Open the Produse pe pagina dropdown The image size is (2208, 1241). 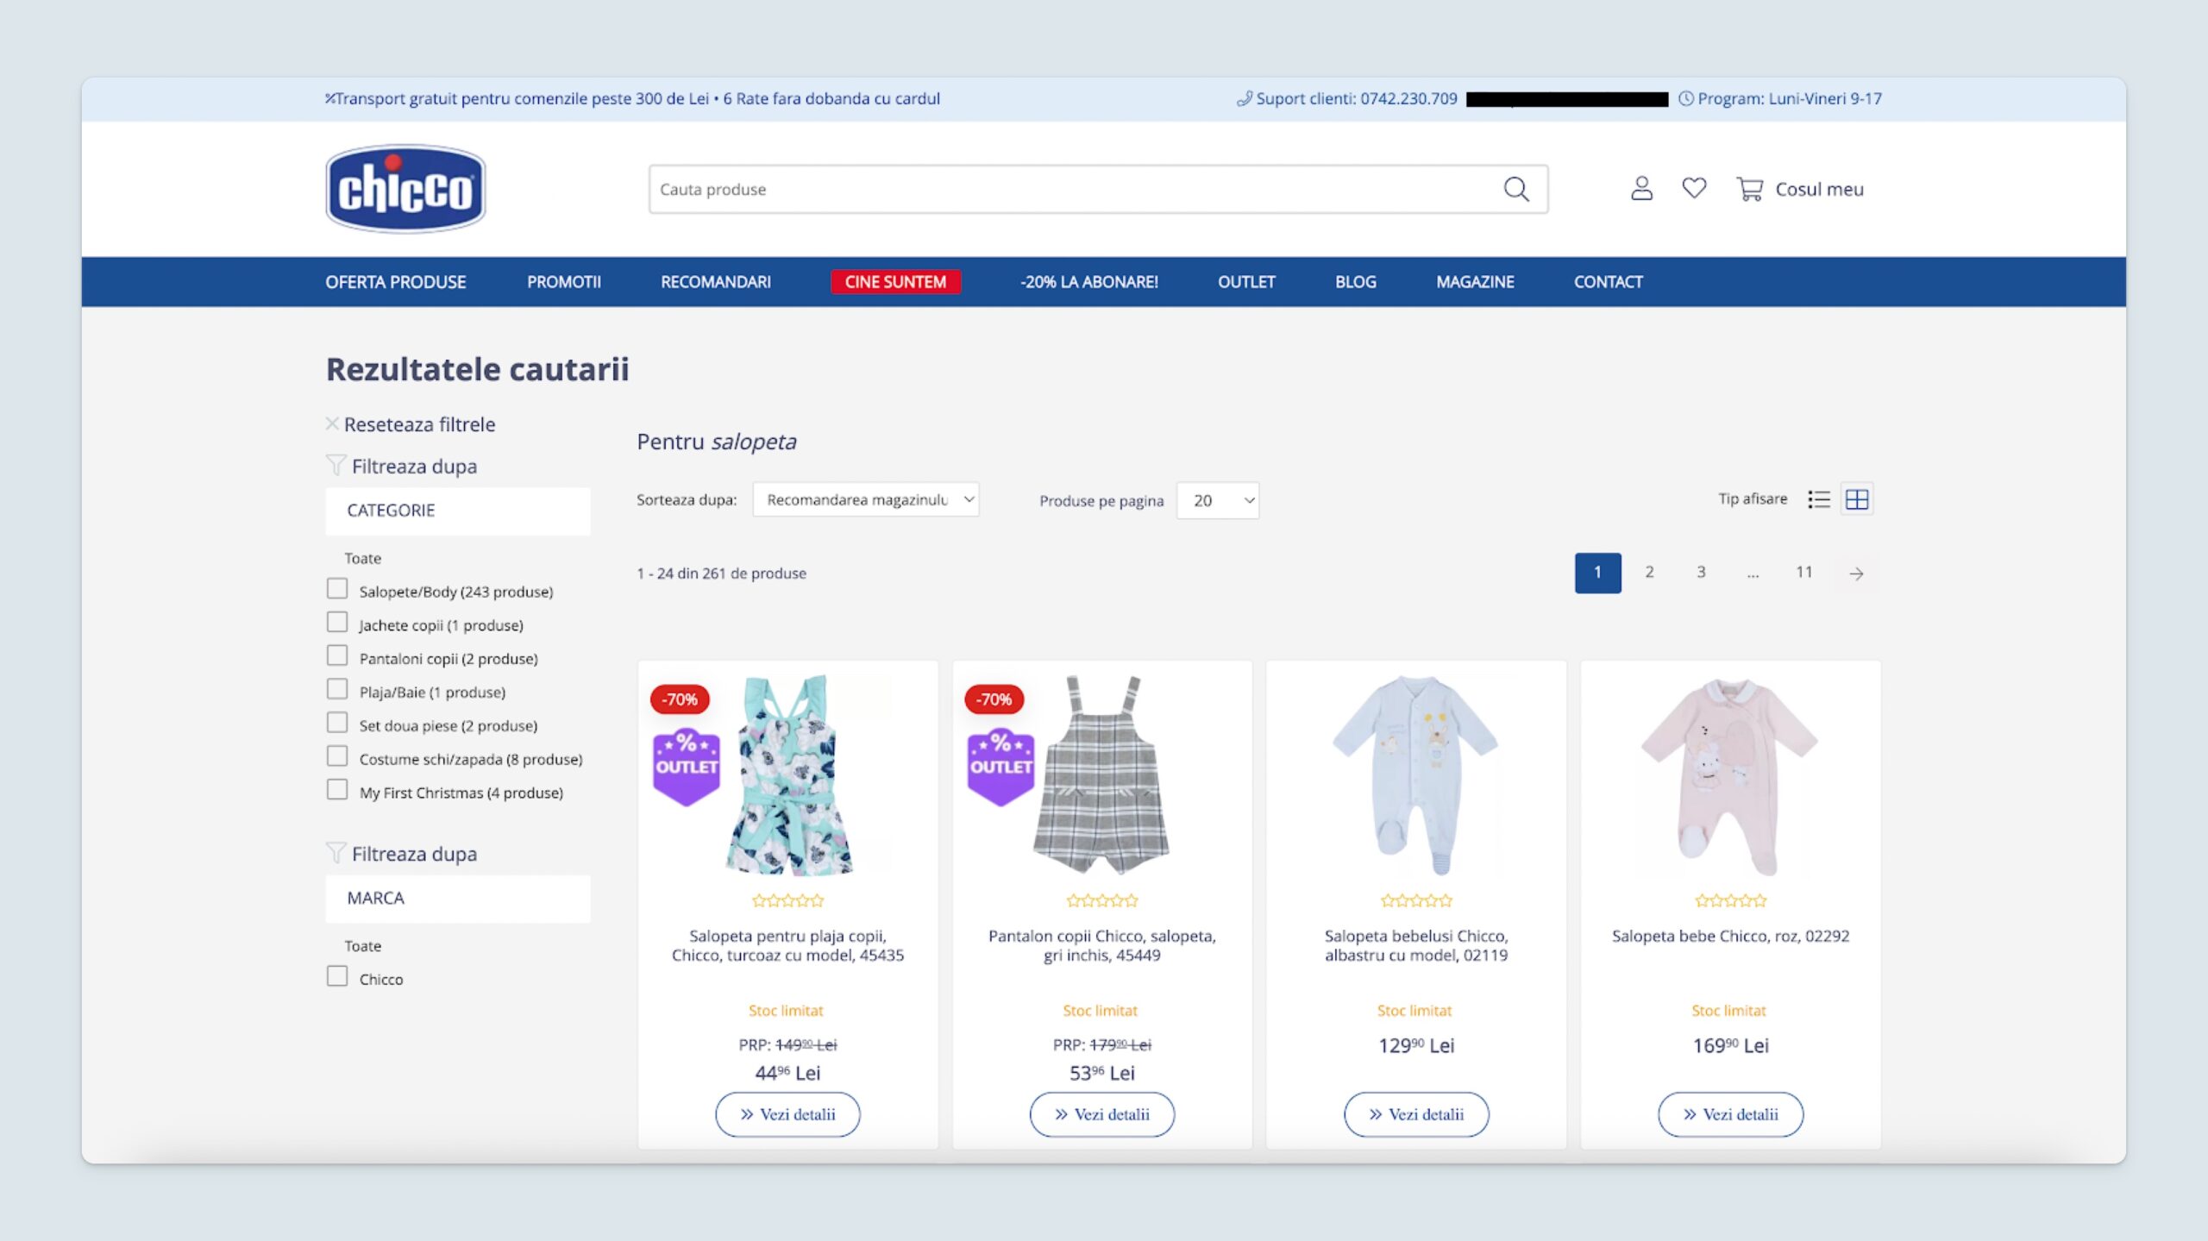click(x=1218, y=500)
